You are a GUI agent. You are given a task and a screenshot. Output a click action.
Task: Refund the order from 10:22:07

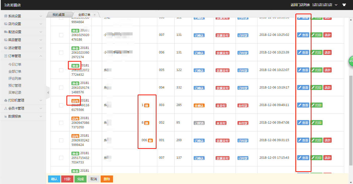tap(327, 70)
